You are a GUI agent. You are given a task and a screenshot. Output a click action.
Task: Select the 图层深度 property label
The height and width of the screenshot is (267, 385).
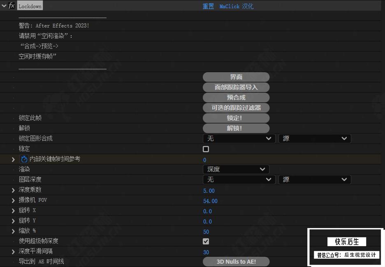click(x=30, y=180)
